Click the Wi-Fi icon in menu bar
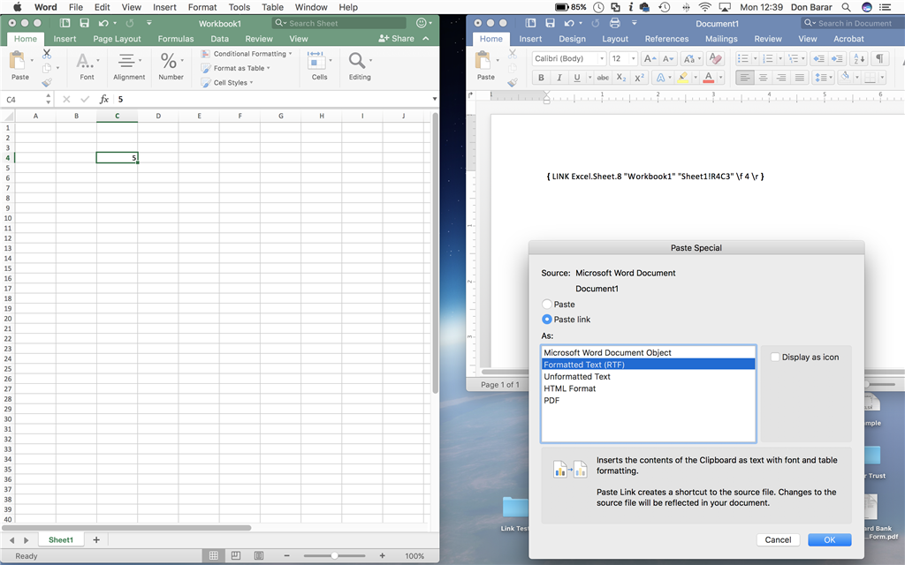Image resolution: width=905 pixels, height=565 pixels. coord(704,7)
